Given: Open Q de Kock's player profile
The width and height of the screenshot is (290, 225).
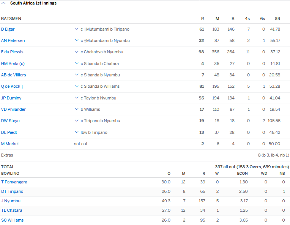Looking at the screenshot, I should [12, 86].
